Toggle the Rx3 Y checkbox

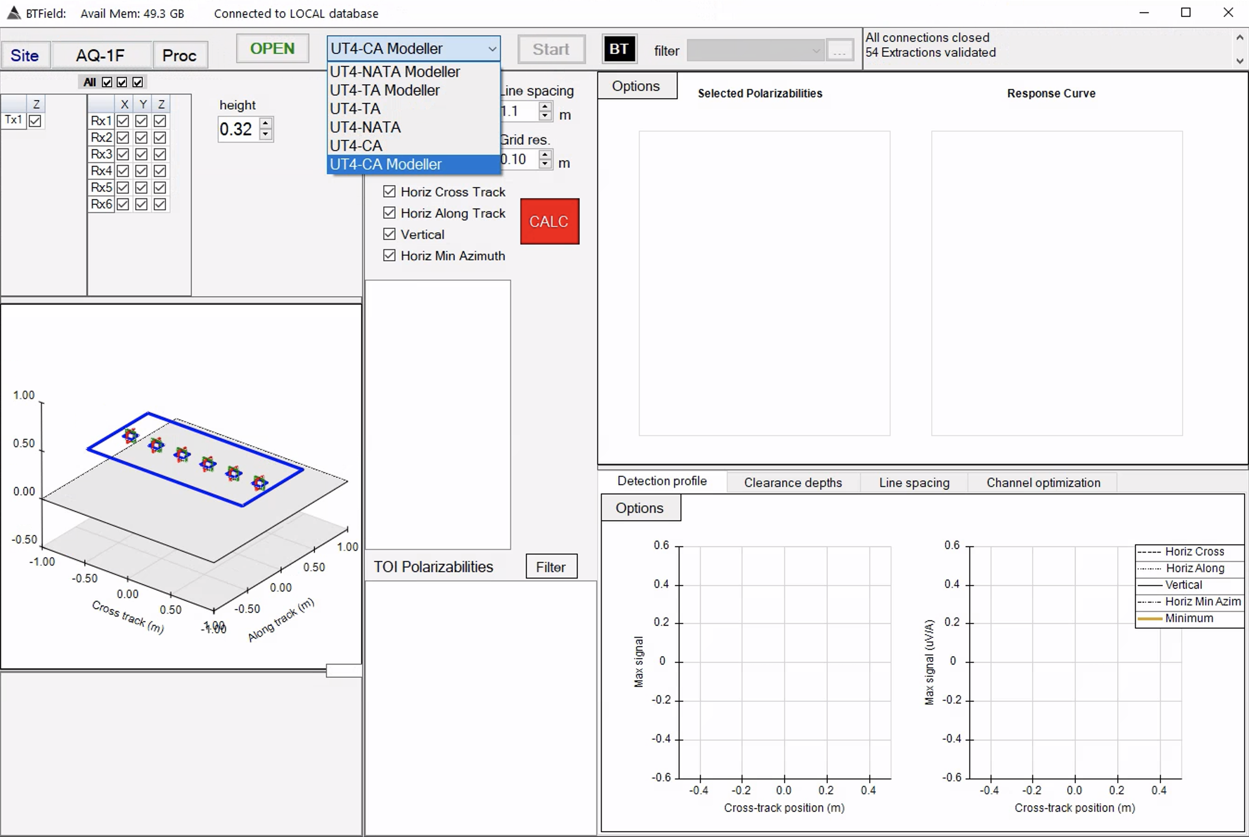click(x=142, y=154)
